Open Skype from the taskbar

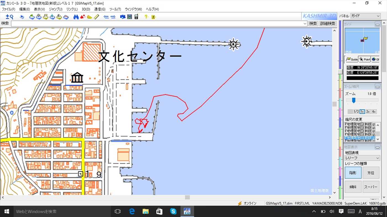[x=173, y=211]
